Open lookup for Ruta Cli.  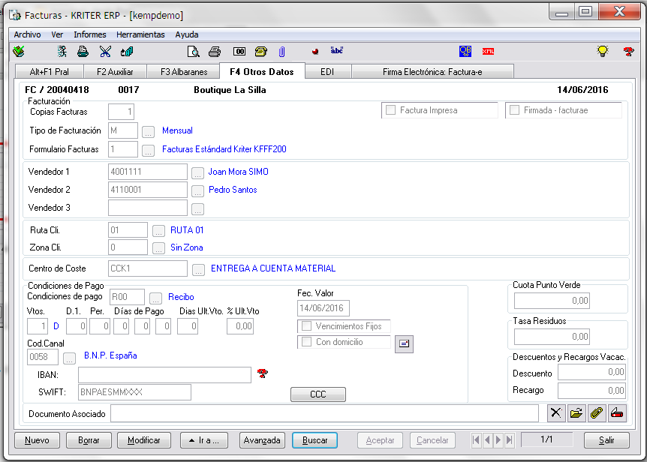[x=158, y=231]
